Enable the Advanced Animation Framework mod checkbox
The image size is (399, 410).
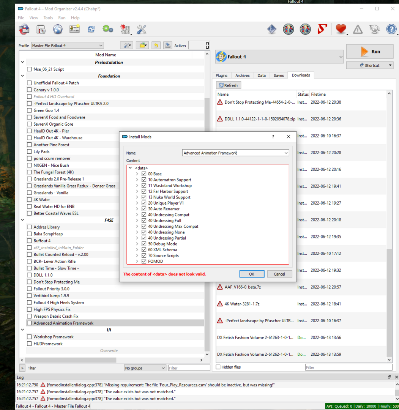[x=29, y=323]
